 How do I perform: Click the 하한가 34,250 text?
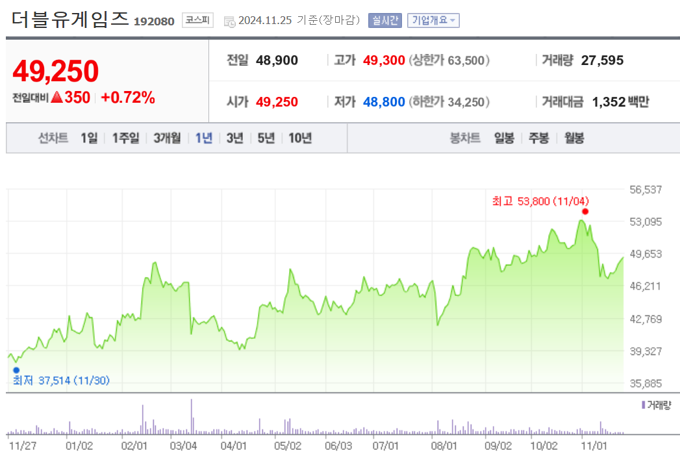[x=449, y=101]
